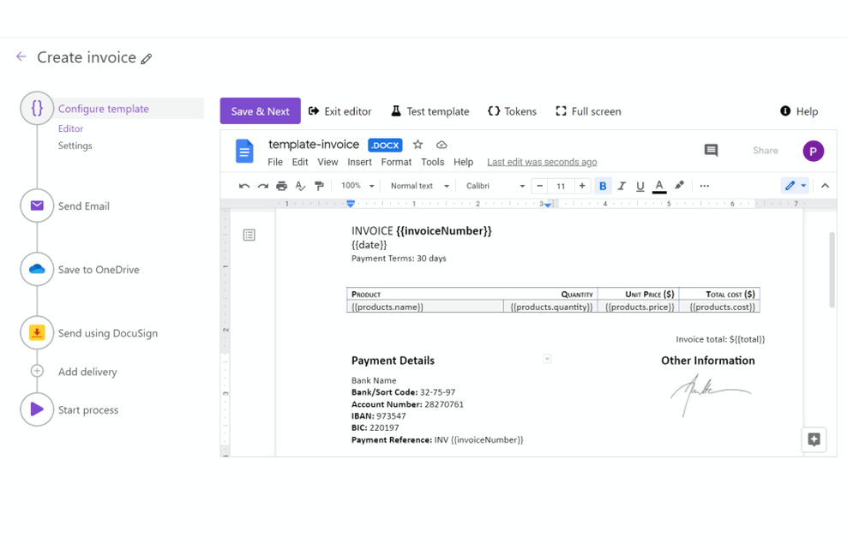Screen dimensions: 847x537
Task: Click the print icon in toolbar
Action: pyautogui.click(x=281, y=186)
